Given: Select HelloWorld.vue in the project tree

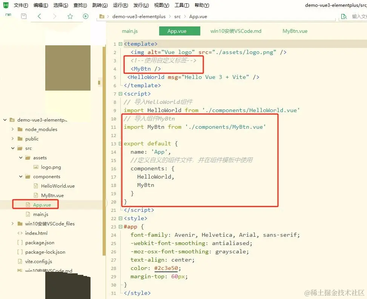Looking at the screenshot, I should (58, 186).
